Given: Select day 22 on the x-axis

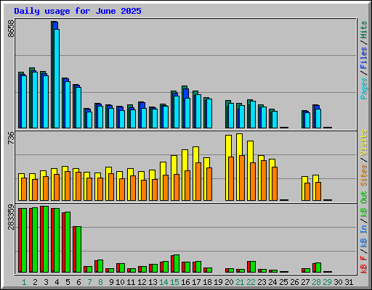Looking at the screenshot, I should (251, 282).
